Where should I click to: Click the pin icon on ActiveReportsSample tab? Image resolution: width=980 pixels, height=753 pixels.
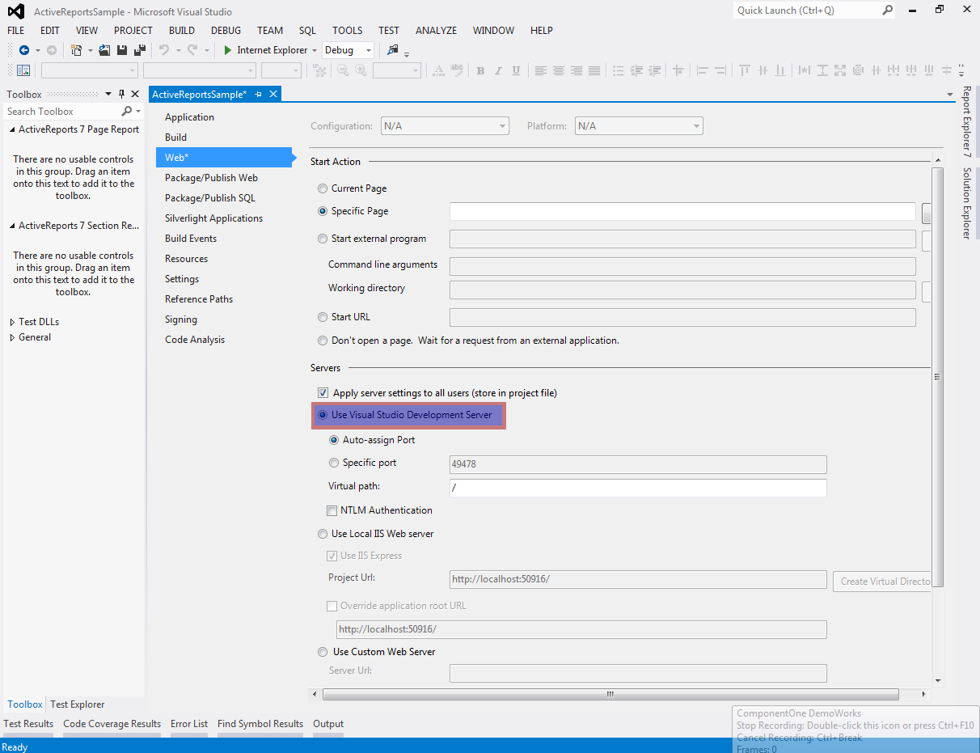[x=259, y=95]
